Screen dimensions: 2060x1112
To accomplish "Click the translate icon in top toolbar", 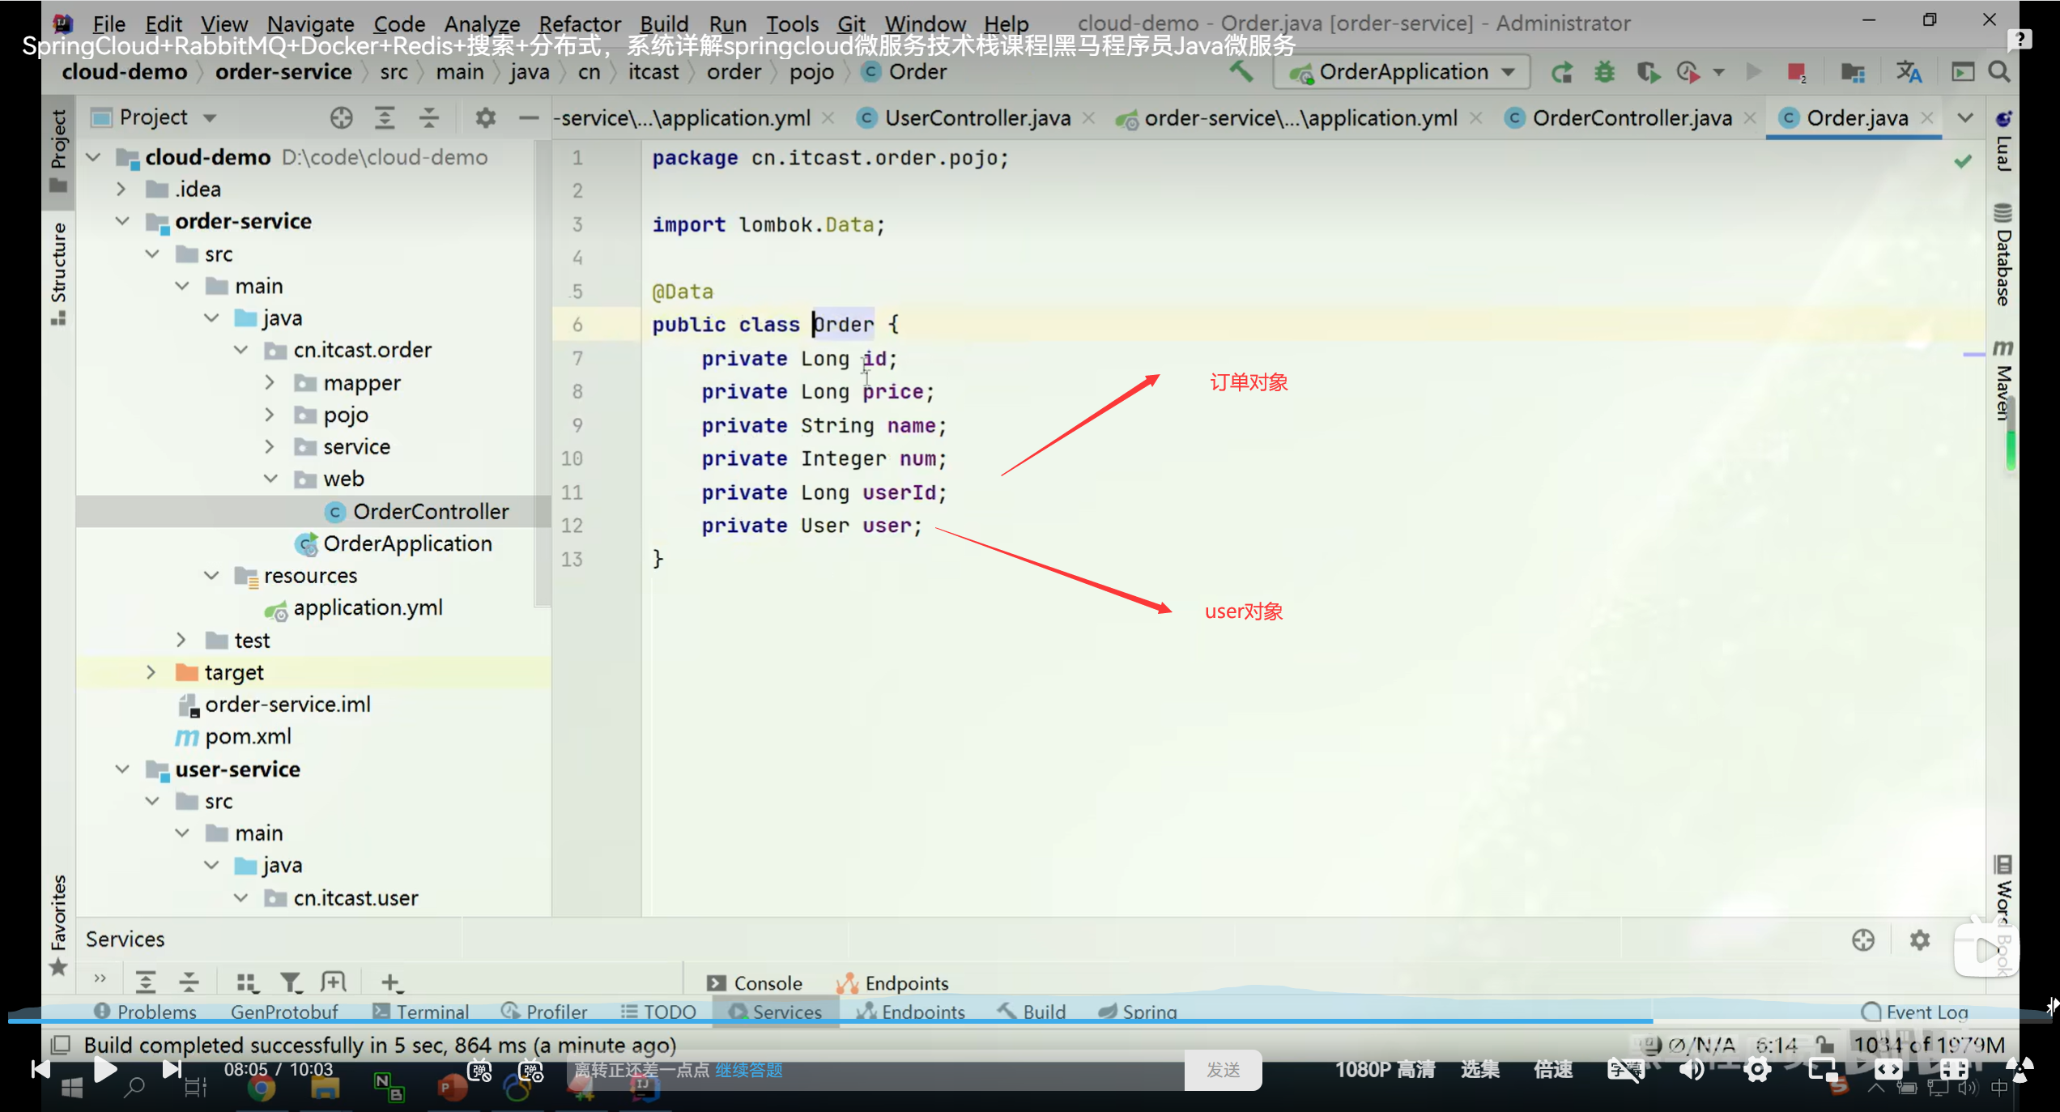I will (x=1909, y=72).
